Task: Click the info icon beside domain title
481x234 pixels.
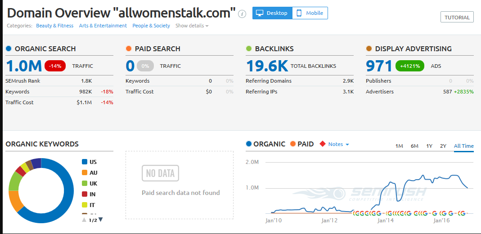Action: pyautogui.click(x=242, y=13)
